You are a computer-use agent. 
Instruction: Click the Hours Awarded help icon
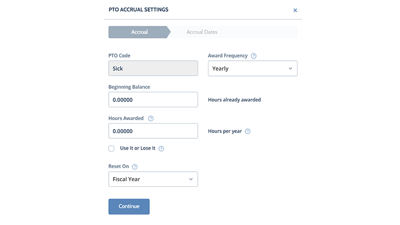[x=151, y=119]
